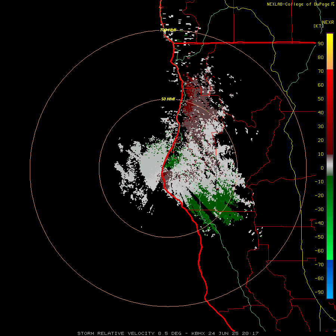Click the -70 scale label
The image size is (336, 336).
tap(319, 265)
